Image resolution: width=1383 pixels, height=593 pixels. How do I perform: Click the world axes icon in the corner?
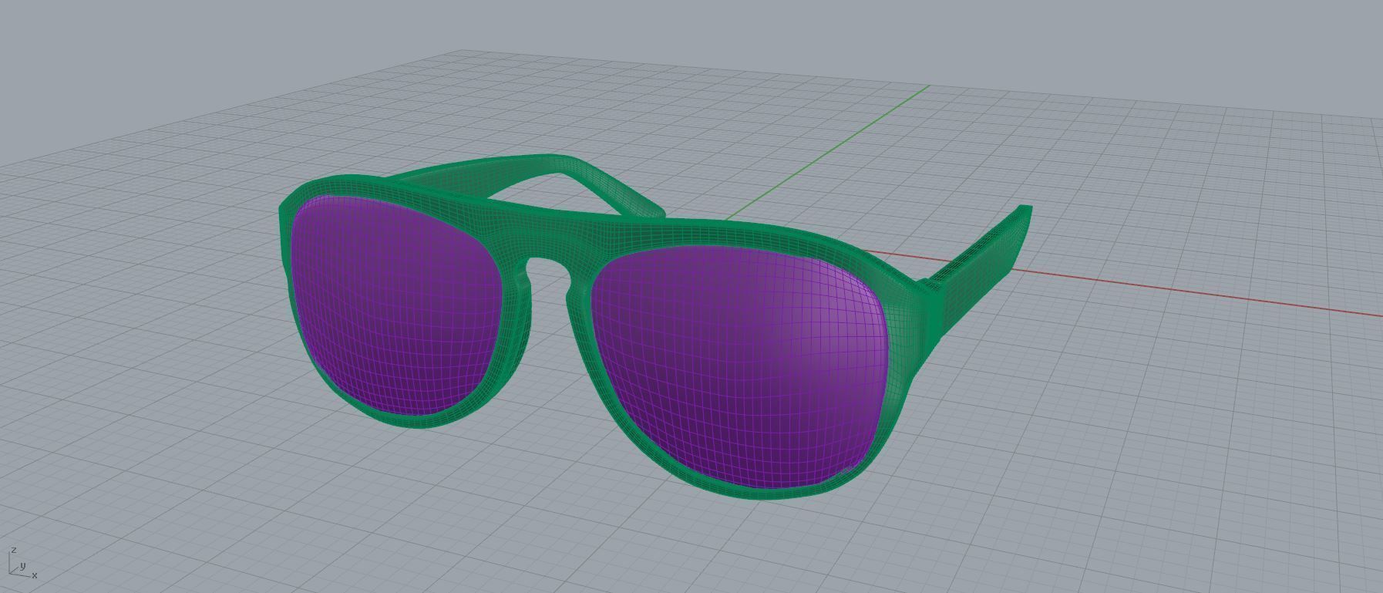coord(22,564)
